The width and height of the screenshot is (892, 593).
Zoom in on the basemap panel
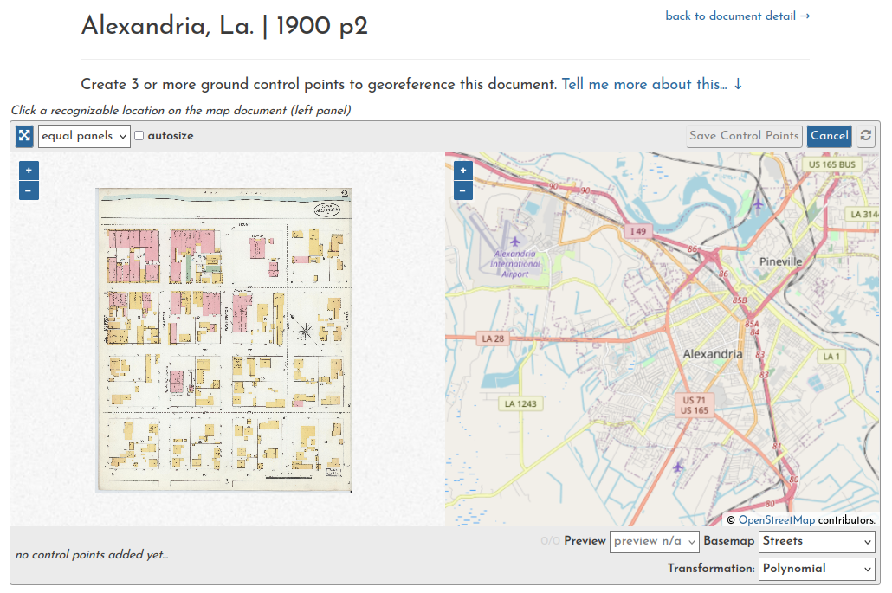click(x=462, y=170)
